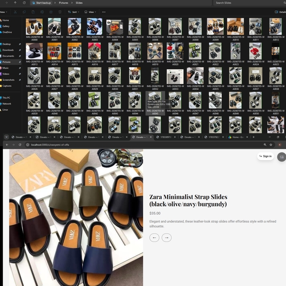
Task: Select thumbnail IMG-20260705-WA0000
Action: click(x=34, y=26)
